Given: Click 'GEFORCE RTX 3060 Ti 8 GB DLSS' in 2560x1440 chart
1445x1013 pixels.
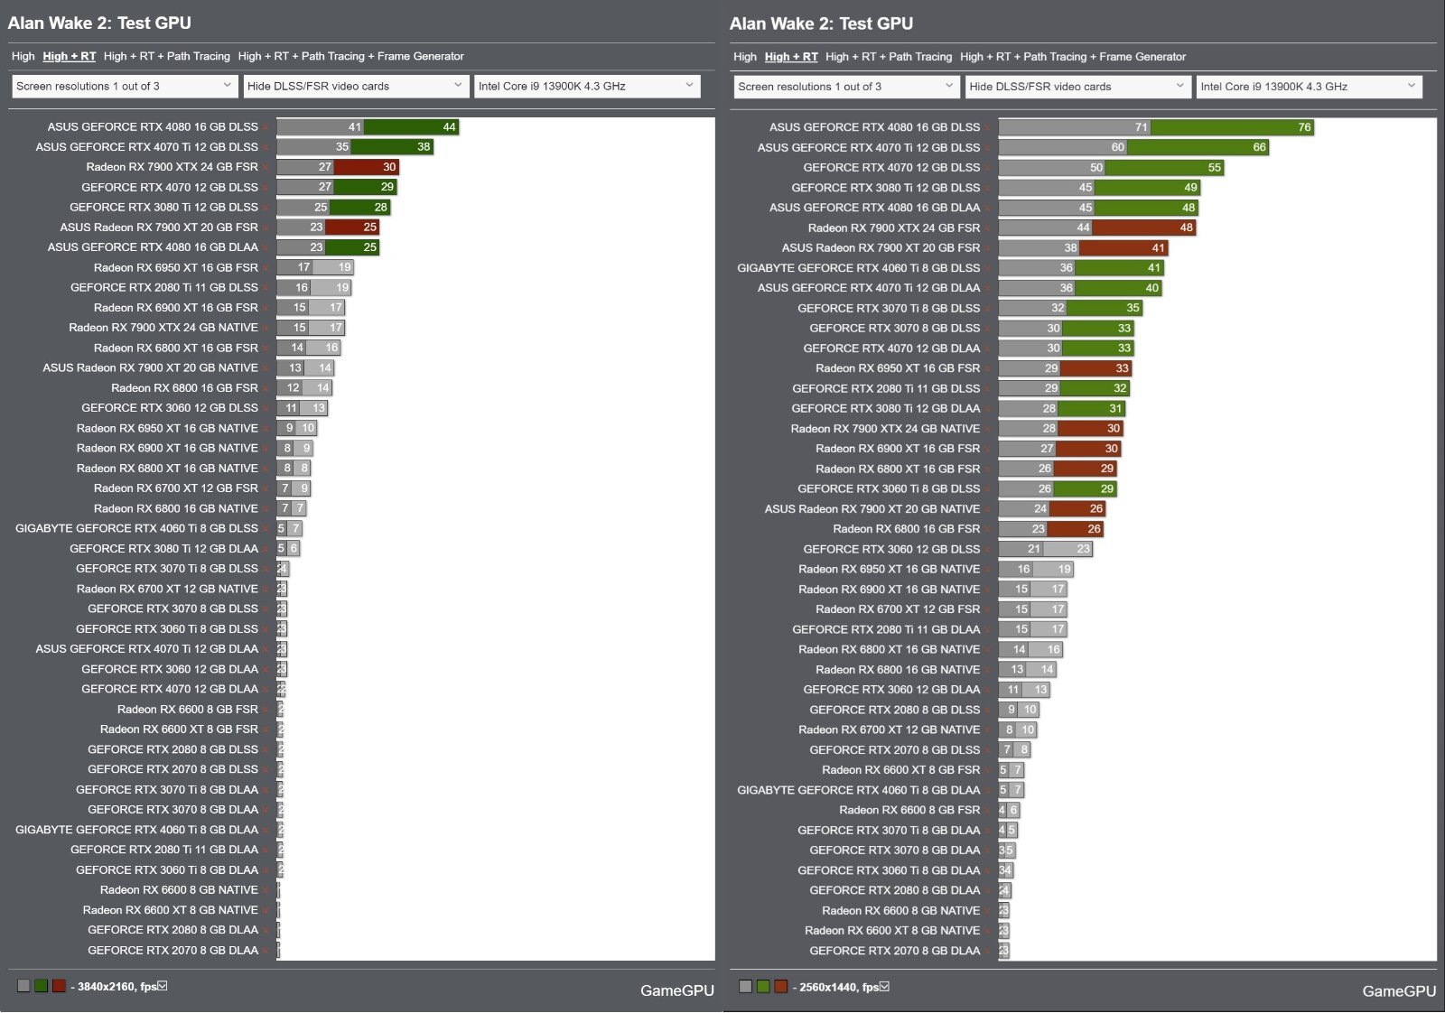Looking at the screenshot, I should point(889,488).
